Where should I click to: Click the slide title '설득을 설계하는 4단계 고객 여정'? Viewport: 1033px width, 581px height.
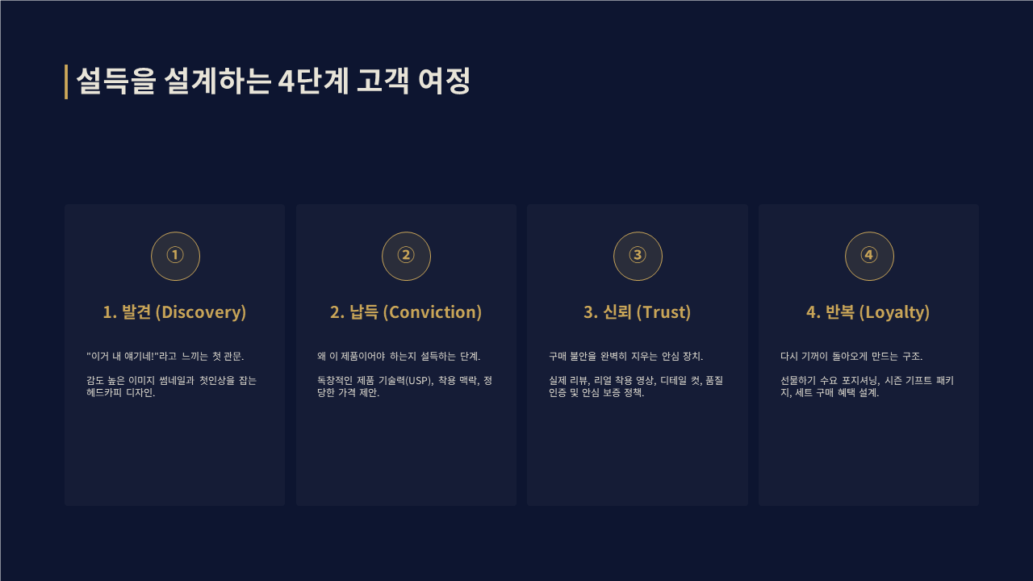pos(273,82)
